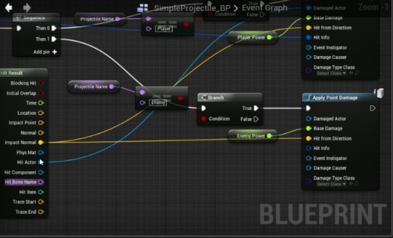
Task: Click the True execution pin on the middle Branch node
Action: pyautogui.click(x=255, y=108)
